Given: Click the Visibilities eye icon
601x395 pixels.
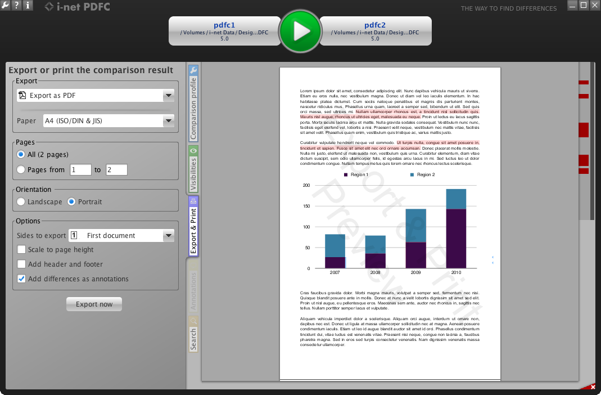Looking at the screenshot, I should pyautogui.click(x=193, y=151).
